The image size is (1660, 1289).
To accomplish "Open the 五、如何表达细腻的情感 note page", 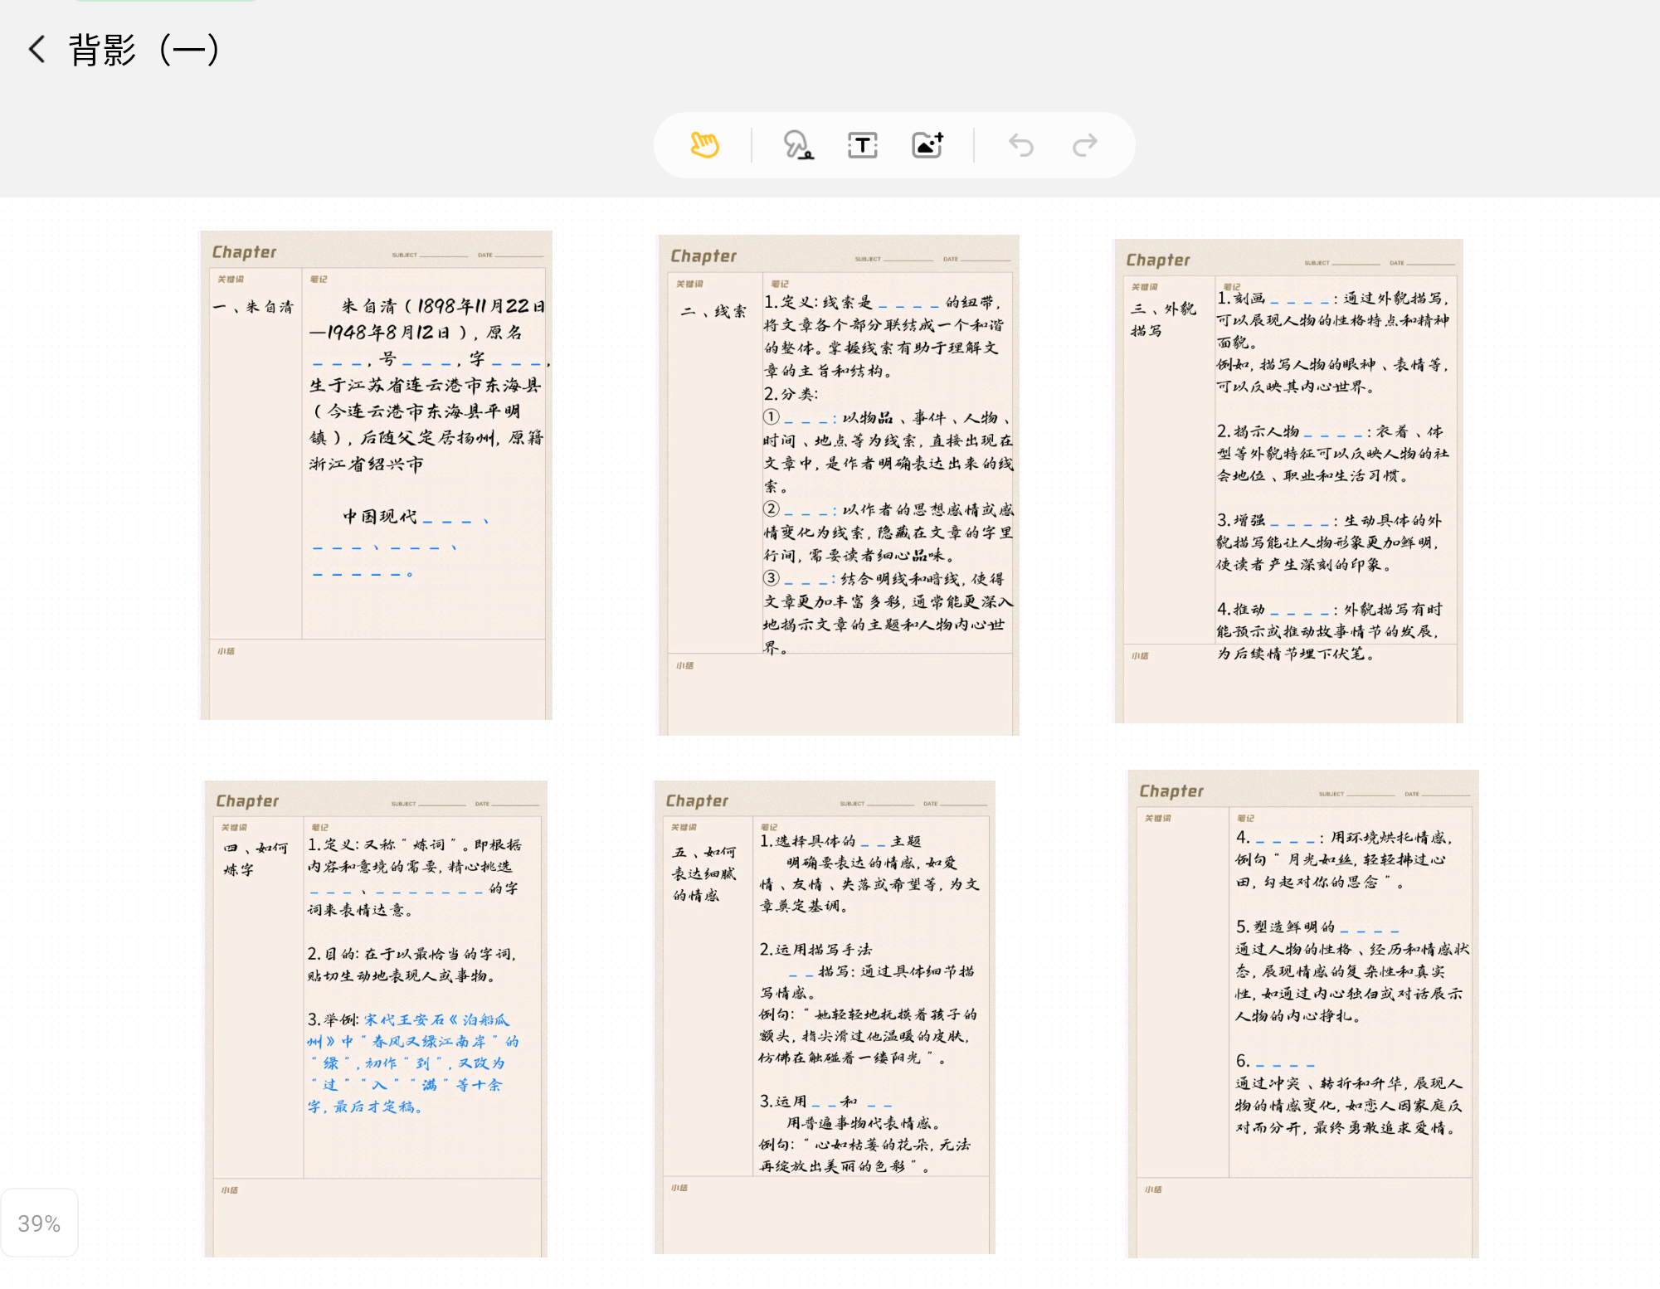I will [825, 1016].
